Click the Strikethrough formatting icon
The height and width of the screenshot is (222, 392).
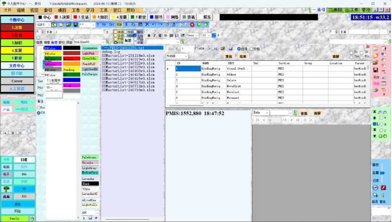[166, 36]
